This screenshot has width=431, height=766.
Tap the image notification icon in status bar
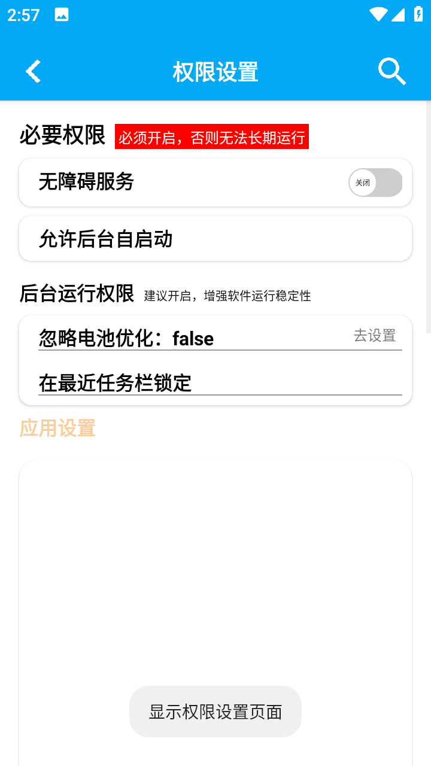(x=62, y=15)
